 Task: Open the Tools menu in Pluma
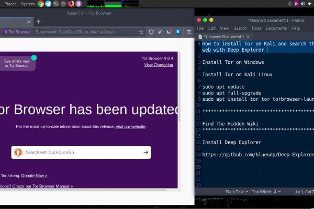click(x=256, y=28)
